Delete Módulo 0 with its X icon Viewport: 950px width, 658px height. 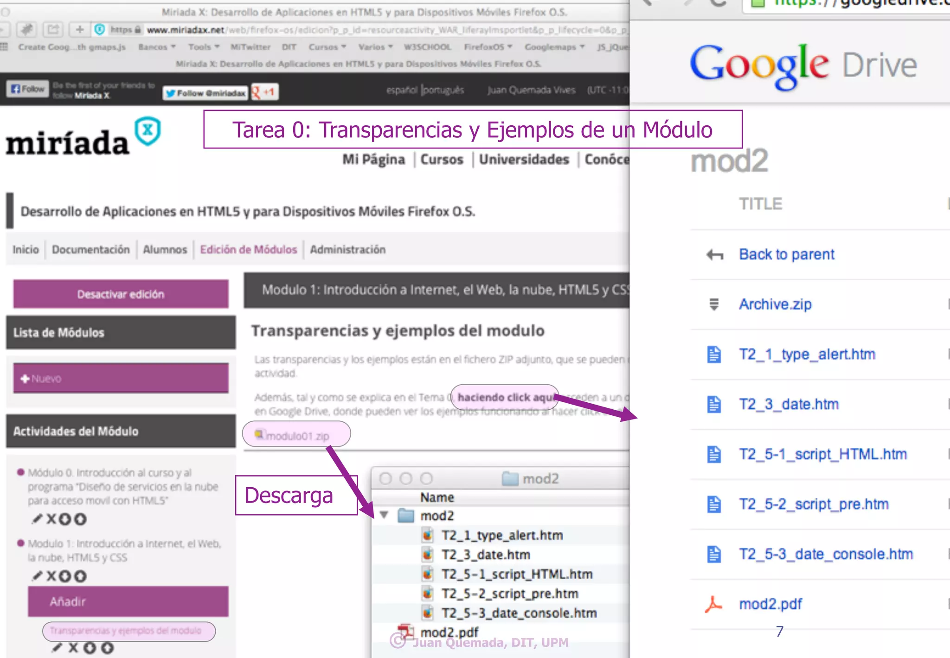tap(51, 519)
